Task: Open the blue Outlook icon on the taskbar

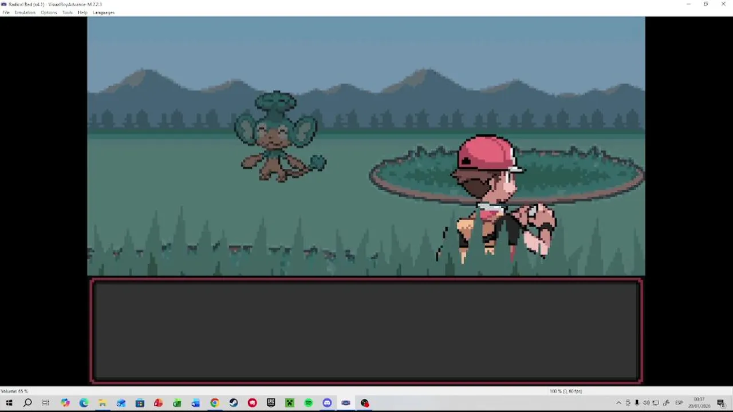Action: (196, 403)
